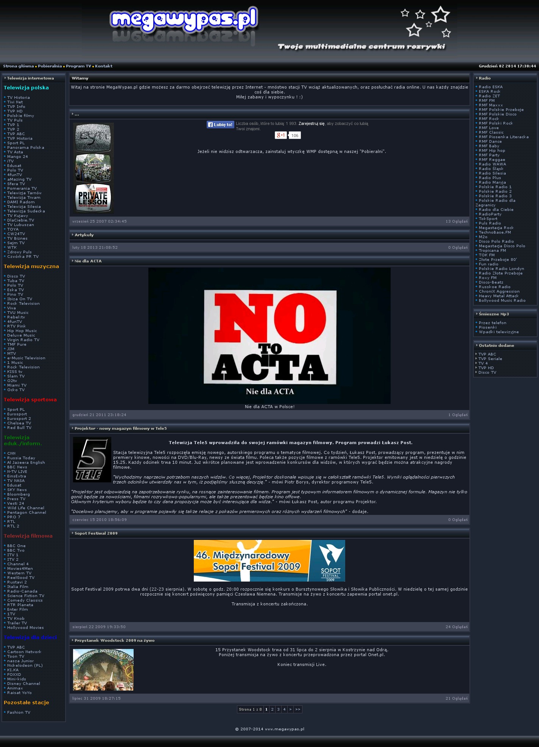Open the Heavy Metal Attack station
The height and width of the screenshot is (747, 539).
(x=499, y=296)
